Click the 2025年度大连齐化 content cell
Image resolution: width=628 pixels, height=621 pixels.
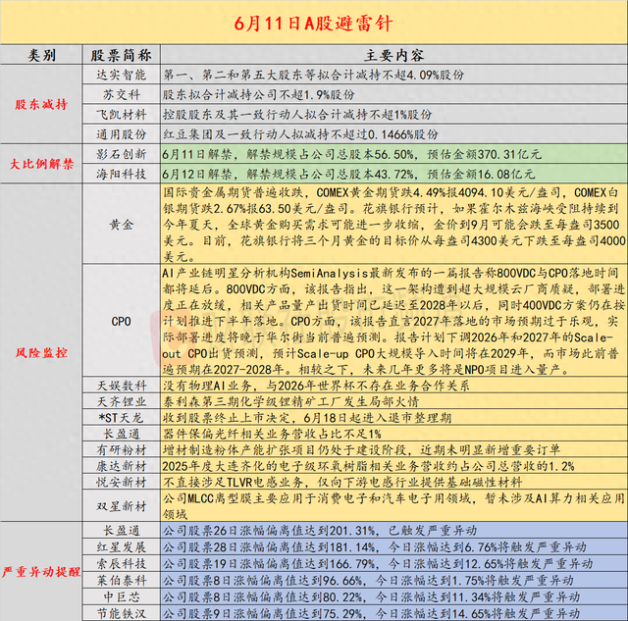393,466
